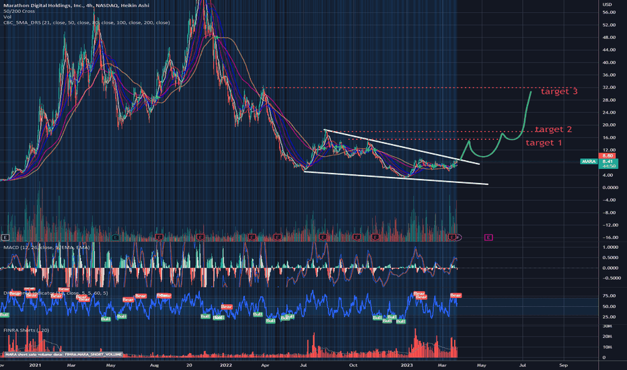Select the lower white wedge trendline
Screen dimensions: 627x370
[x=396, y=178]
